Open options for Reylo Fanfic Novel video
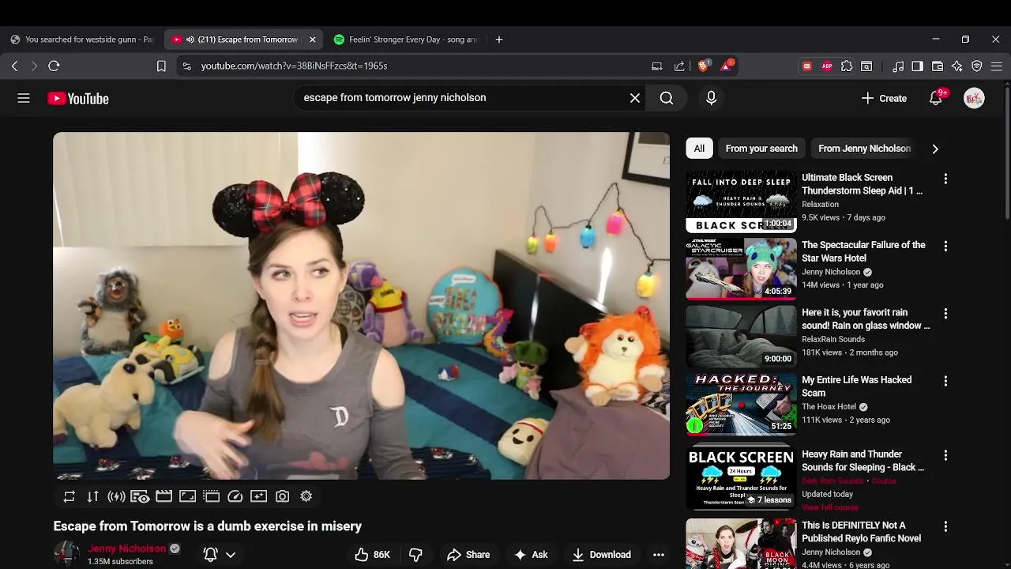 coord(945,527)
